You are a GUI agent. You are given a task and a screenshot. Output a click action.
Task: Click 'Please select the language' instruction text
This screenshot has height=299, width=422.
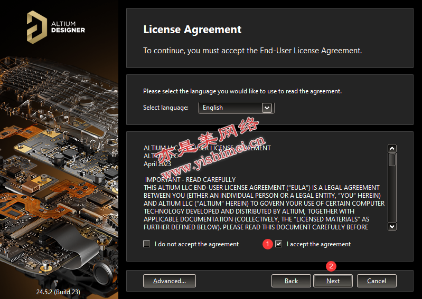click(x=242, y=91)
